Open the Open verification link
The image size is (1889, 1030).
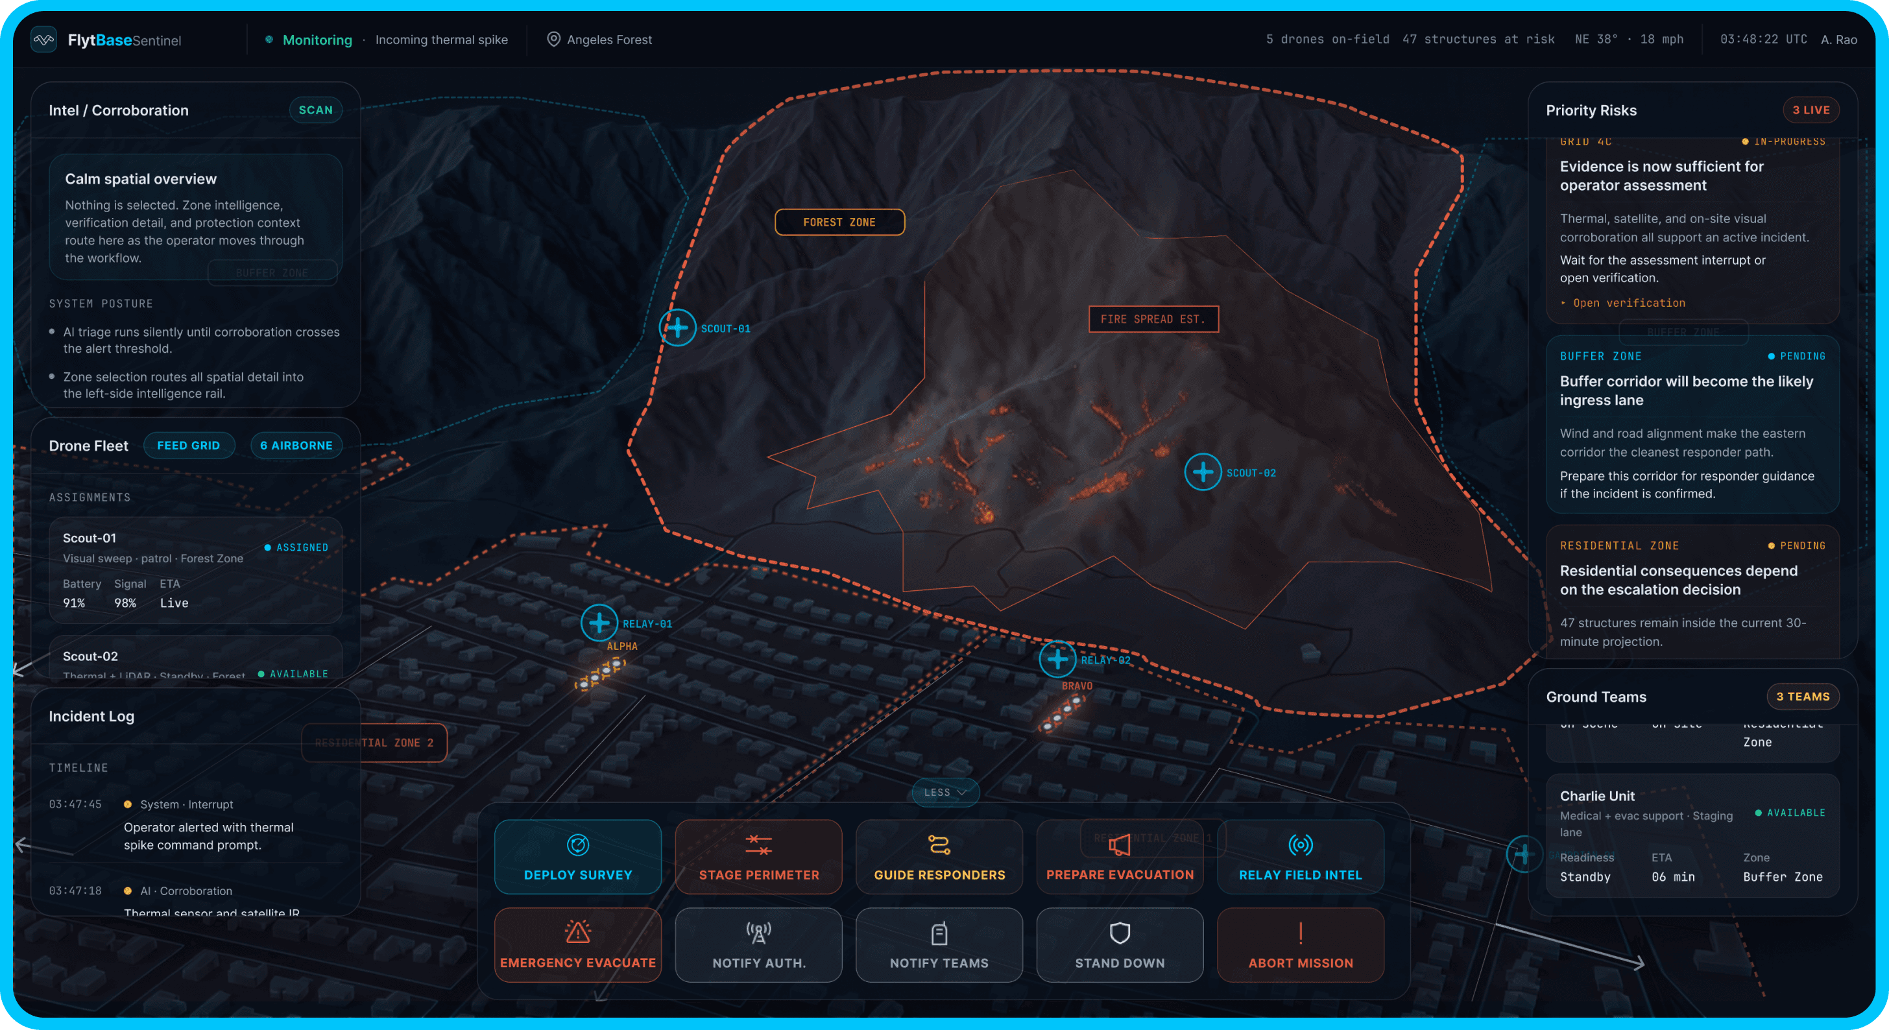(1628, 303)
